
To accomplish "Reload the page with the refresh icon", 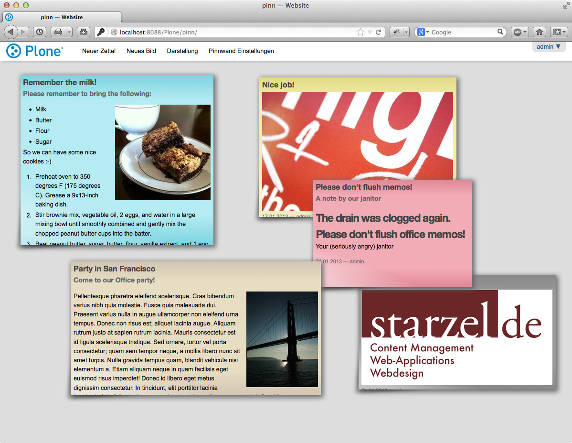I will tap(378, 32).
